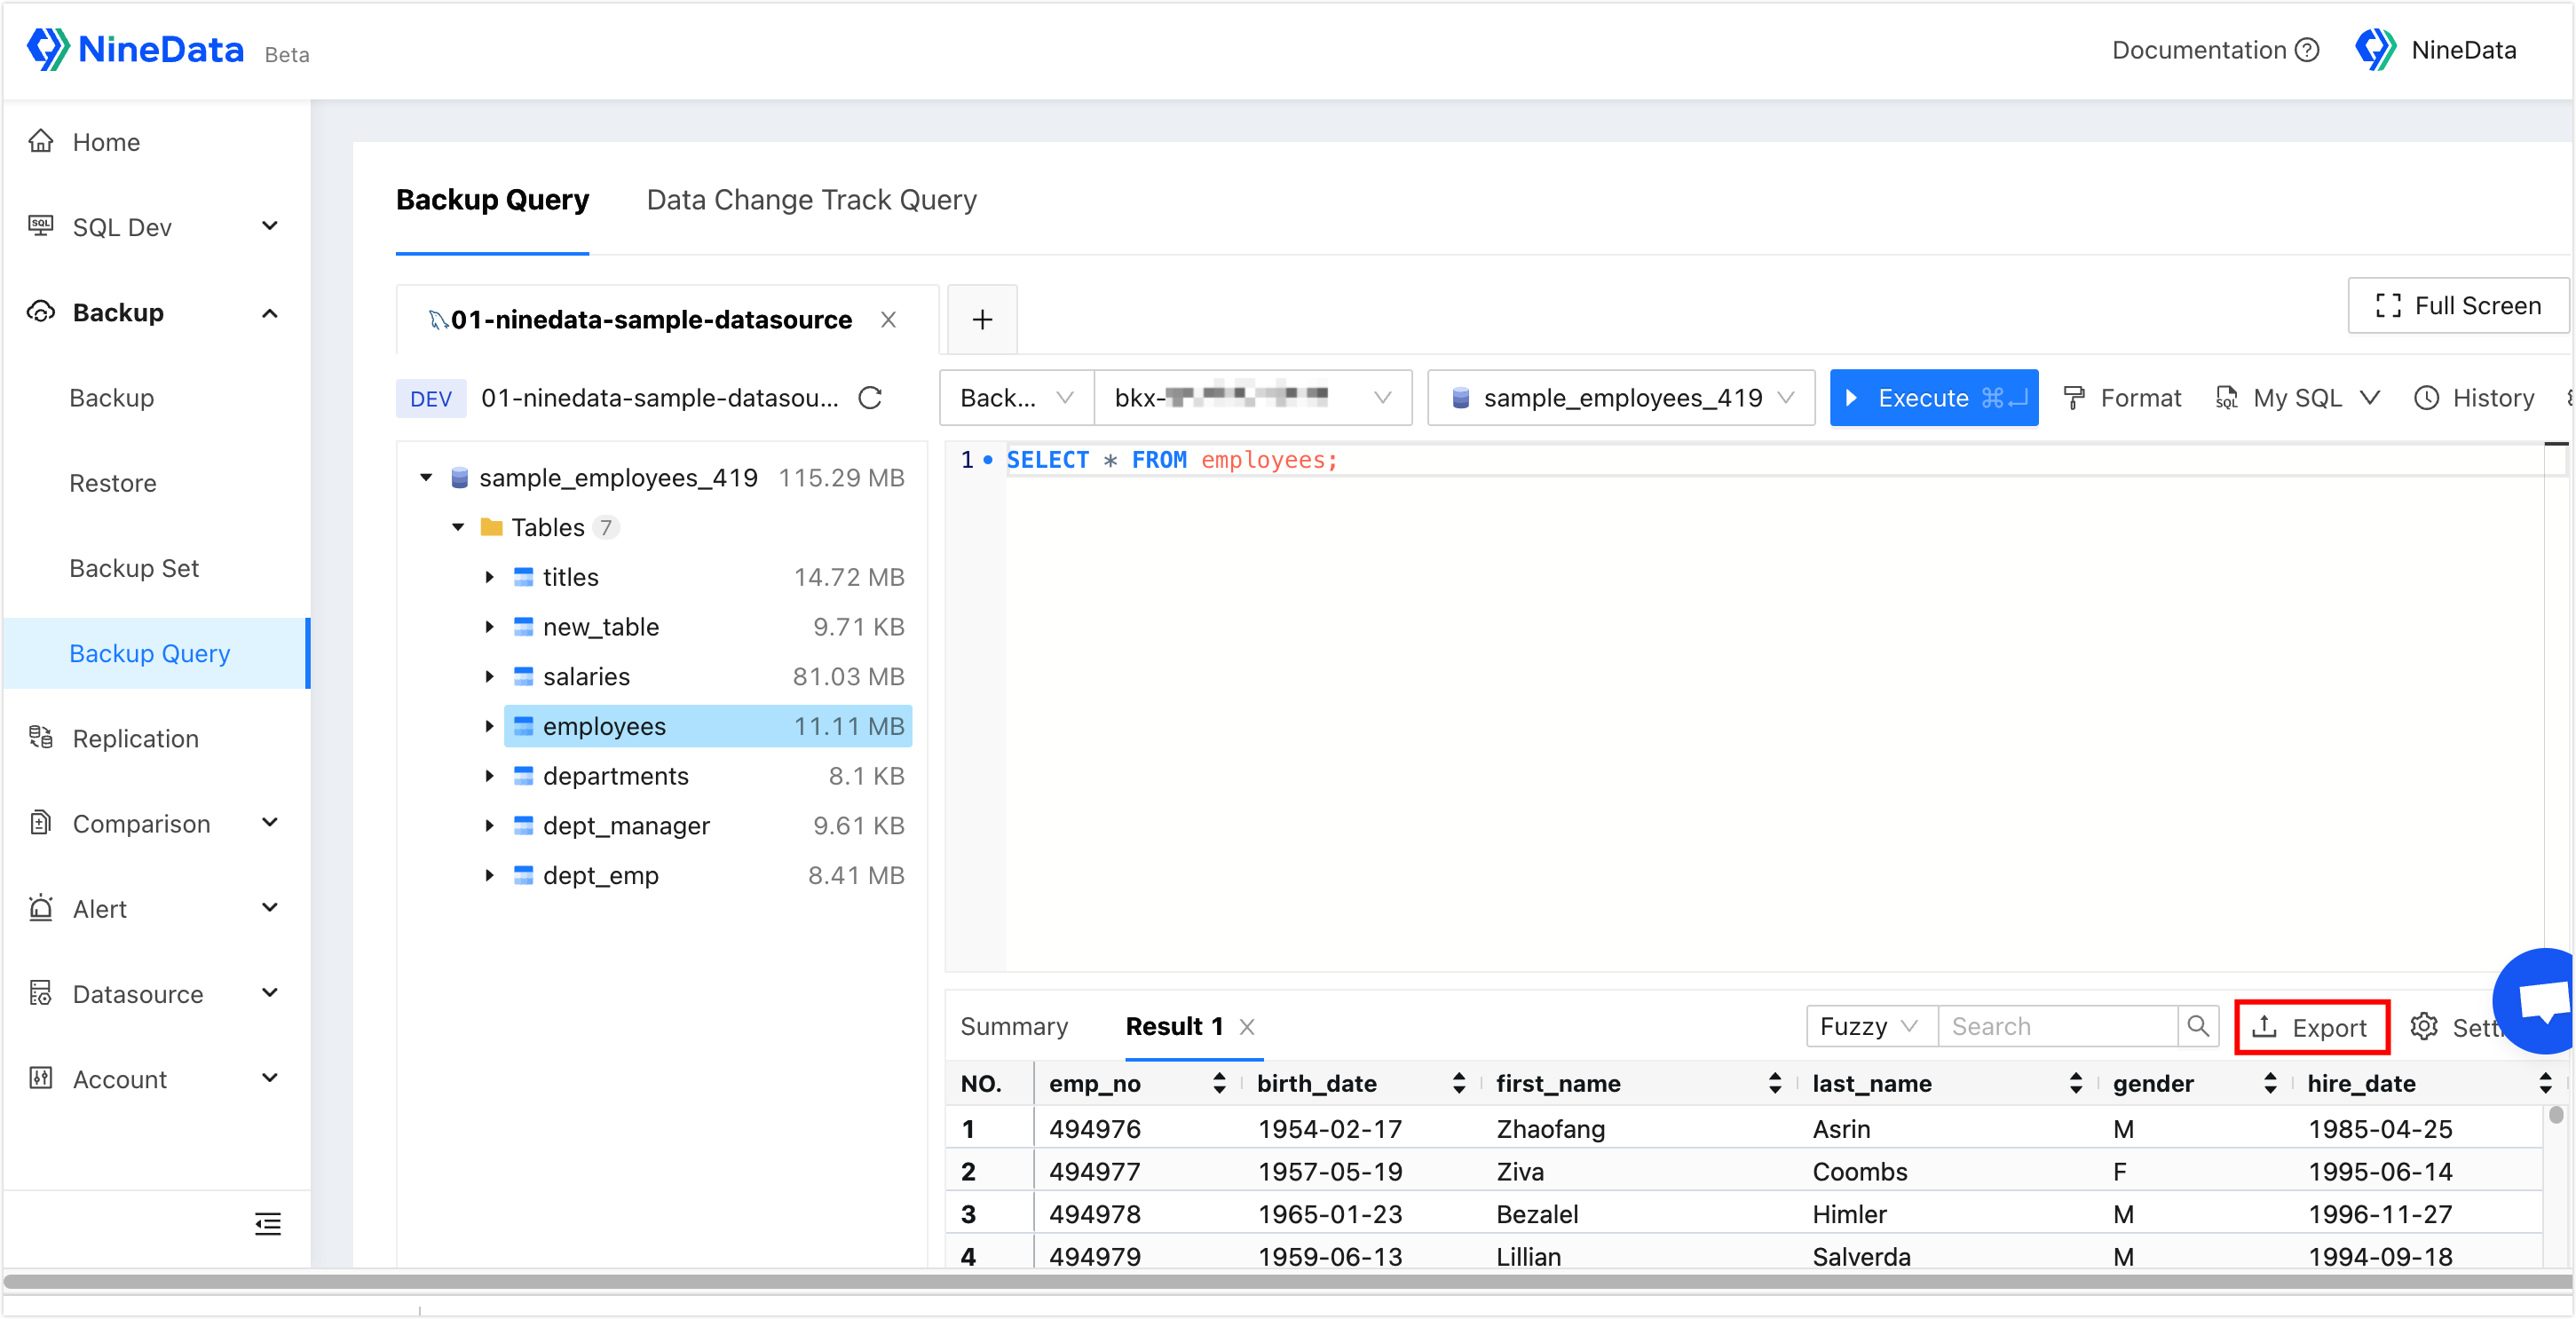
Task: Click the Full Screen button
Action: [2458, 306]
